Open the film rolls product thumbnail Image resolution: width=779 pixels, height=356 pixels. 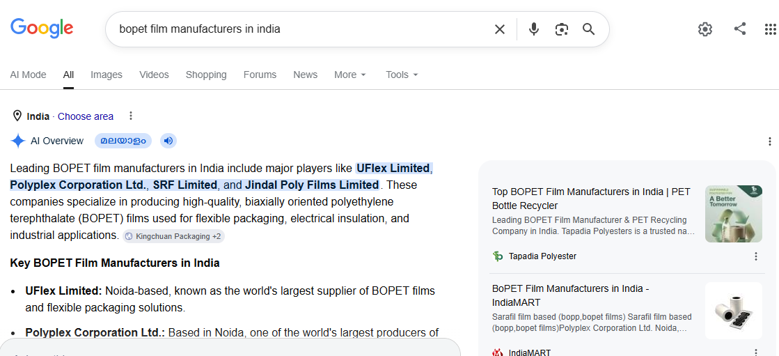coord(733,311)
